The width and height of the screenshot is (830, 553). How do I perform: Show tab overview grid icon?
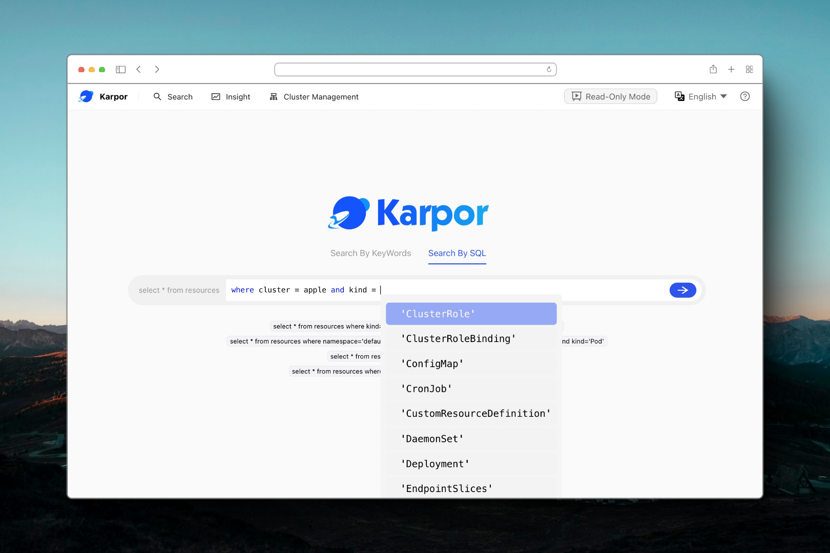coord(749,70)
